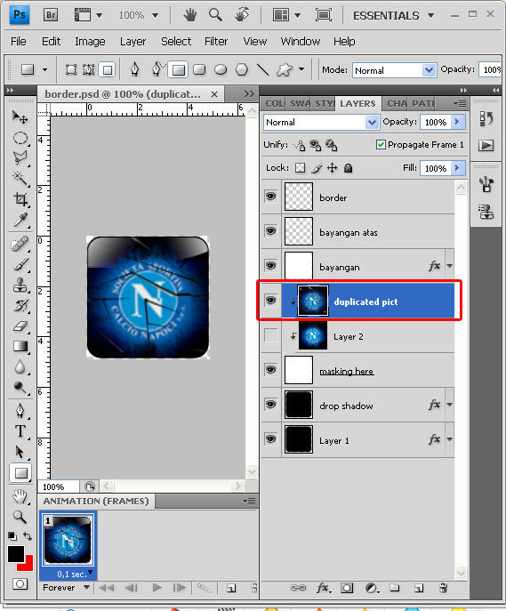Launch Adobe Bridge
506x611 pixels.
(51, 15)
